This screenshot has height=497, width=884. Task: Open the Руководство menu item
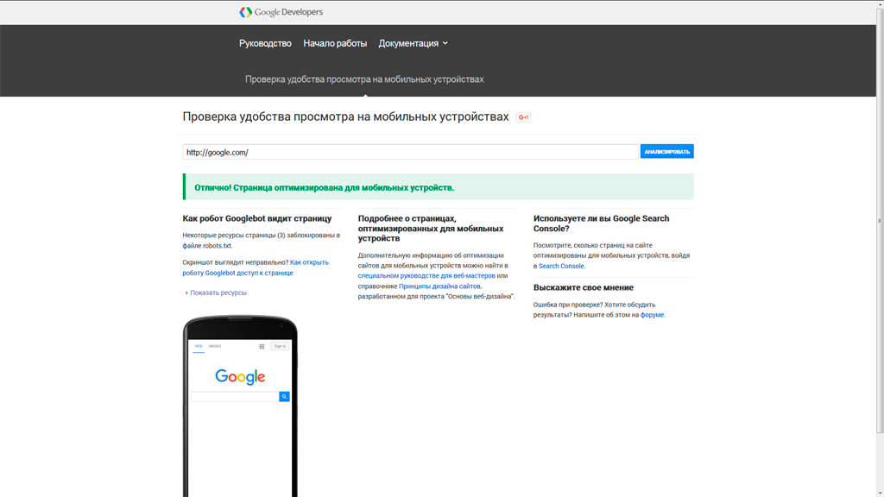tap(265, 43)
